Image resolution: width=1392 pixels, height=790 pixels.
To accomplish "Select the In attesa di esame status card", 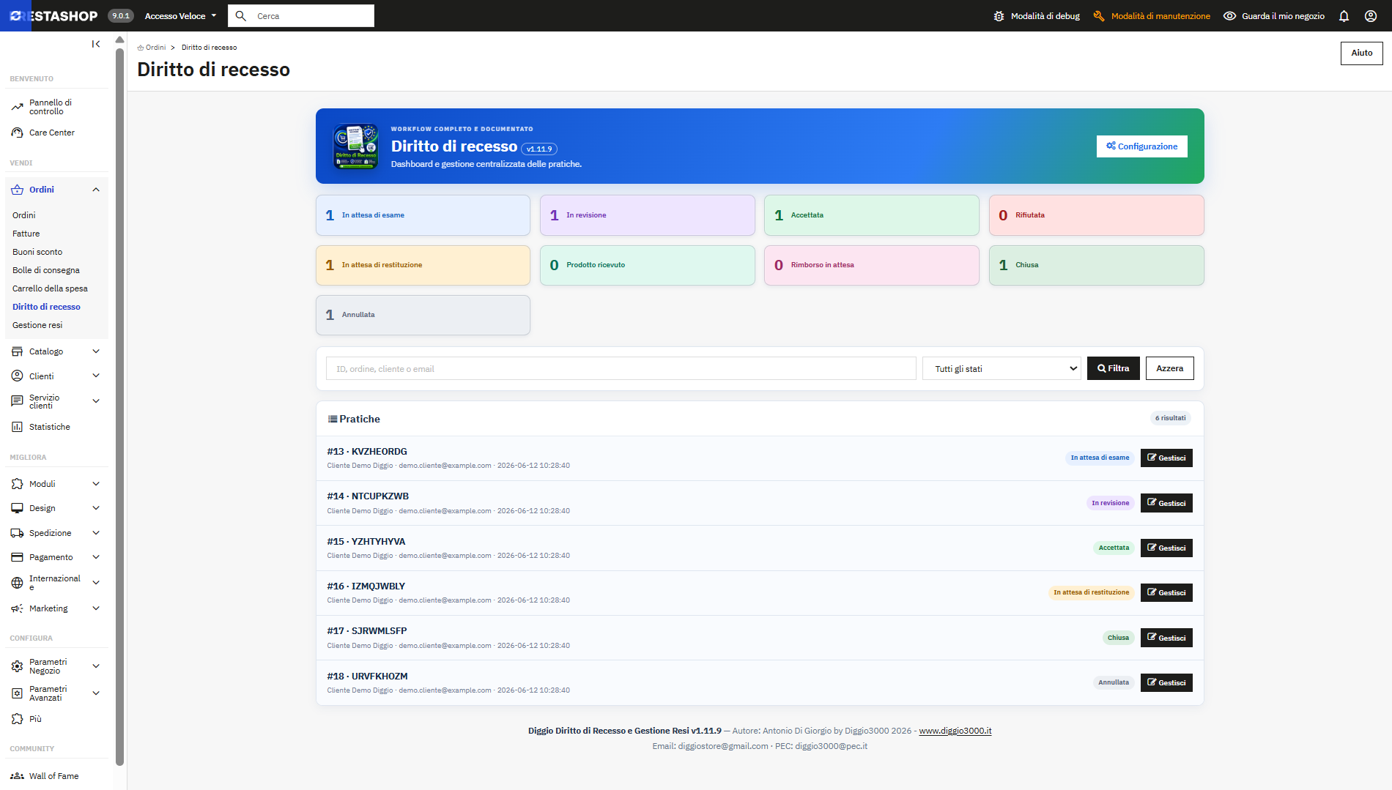I will (x=423, y=215).
